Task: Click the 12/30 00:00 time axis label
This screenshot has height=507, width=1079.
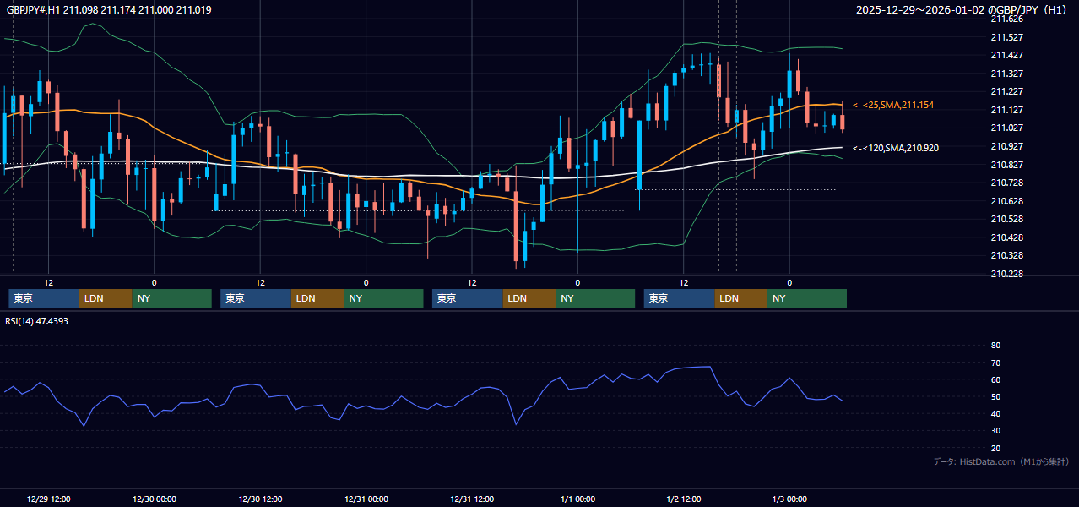Action: point(155,499)
